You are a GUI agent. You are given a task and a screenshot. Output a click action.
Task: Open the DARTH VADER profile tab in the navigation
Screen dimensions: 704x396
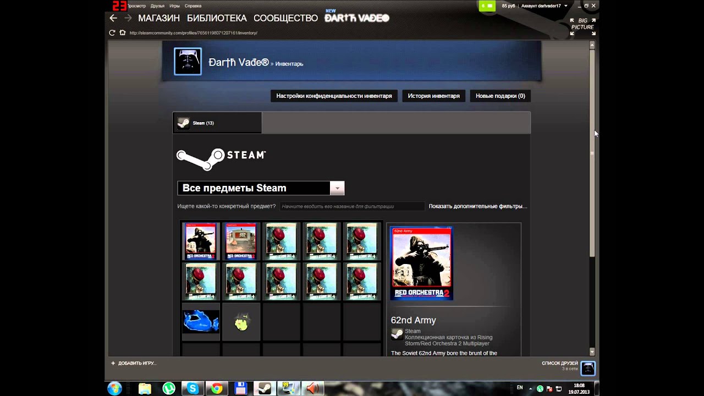pyautogui.click(x=357, y=18)
